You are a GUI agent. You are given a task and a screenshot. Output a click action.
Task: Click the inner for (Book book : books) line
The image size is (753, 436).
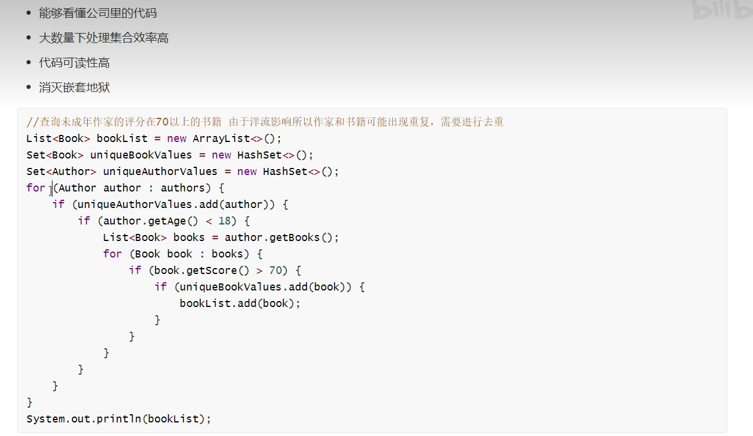tap(183, 254)
